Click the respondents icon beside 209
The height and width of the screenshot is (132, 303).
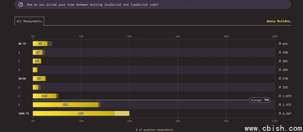click(x=280, y=70)
